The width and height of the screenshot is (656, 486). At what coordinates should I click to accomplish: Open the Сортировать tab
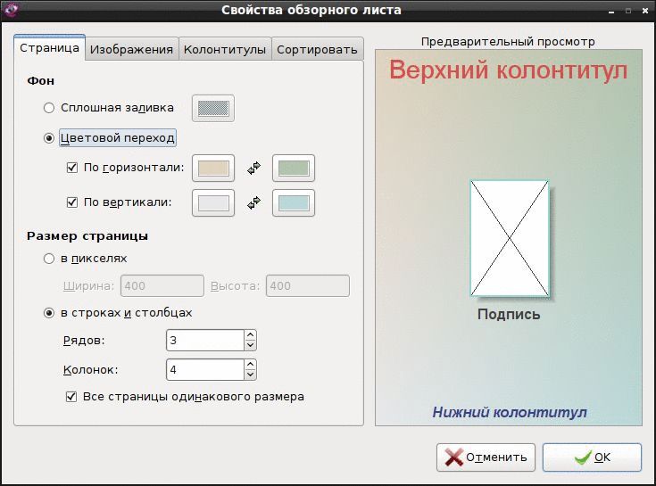tap(317, 49)
